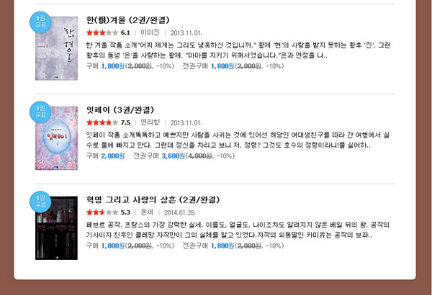
Task: Open the 한(恨)겨울 book cover thumbnail
Action: 56,48
